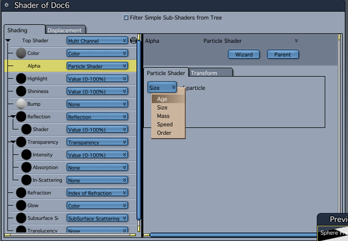Click the Highlight channel preview sphere
348x241 pixels.
(x=21, y=79)
